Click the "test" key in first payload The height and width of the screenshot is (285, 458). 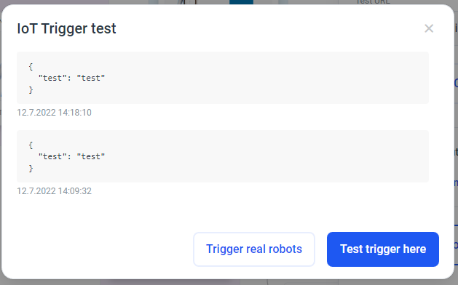tap(52, 78)
